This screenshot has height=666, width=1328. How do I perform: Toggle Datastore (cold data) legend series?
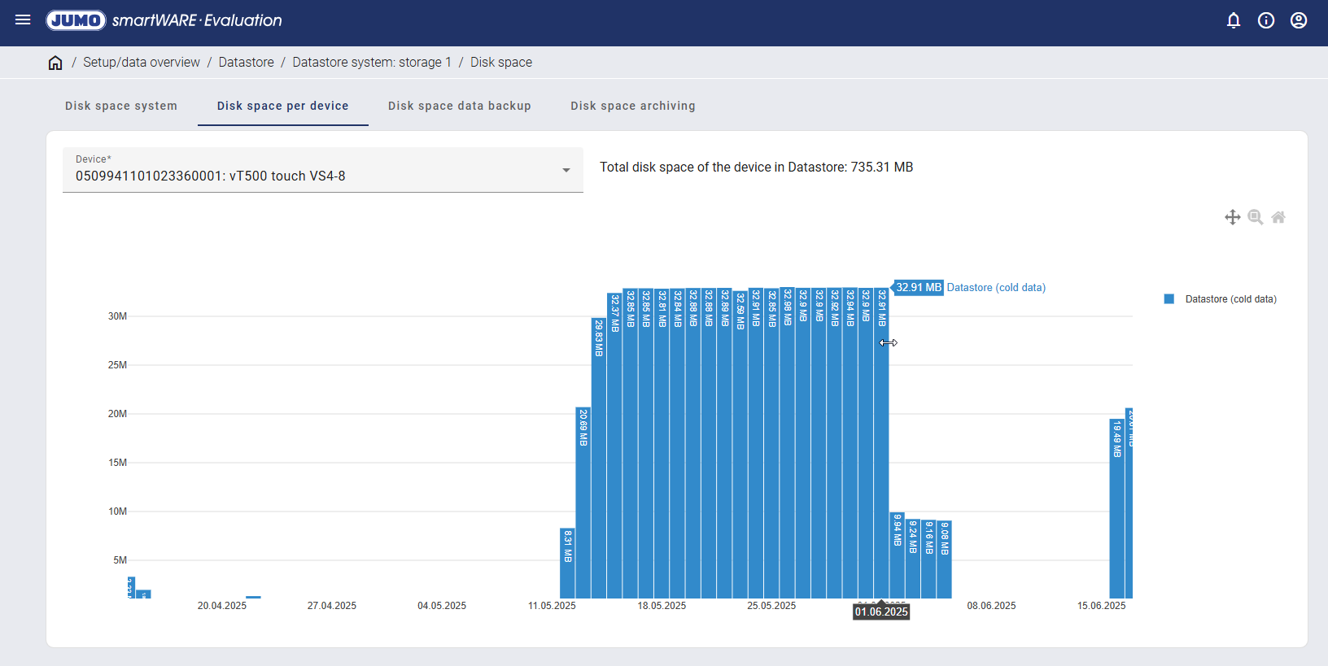(x=1230, y=299)
